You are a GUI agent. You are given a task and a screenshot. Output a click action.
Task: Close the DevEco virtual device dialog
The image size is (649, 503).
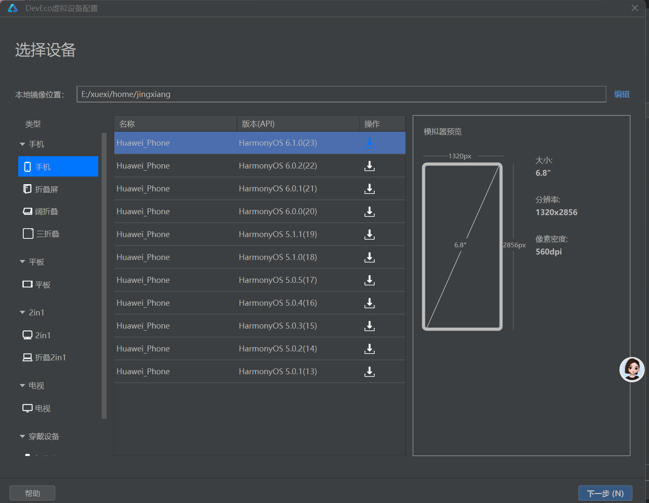[x=635, y=8]
